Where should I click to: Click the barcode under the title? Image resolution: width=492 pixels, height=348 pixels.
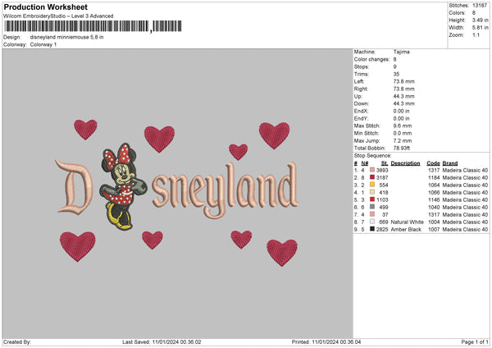[93, 26]
